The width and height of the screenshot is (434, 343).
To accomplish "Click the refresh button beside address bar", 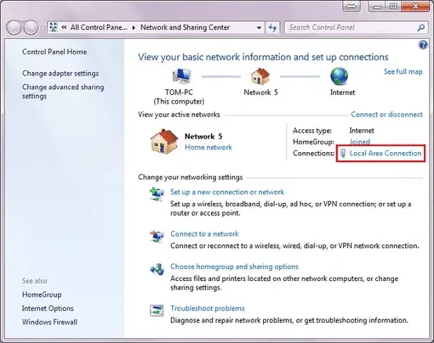I will (272, 28).
